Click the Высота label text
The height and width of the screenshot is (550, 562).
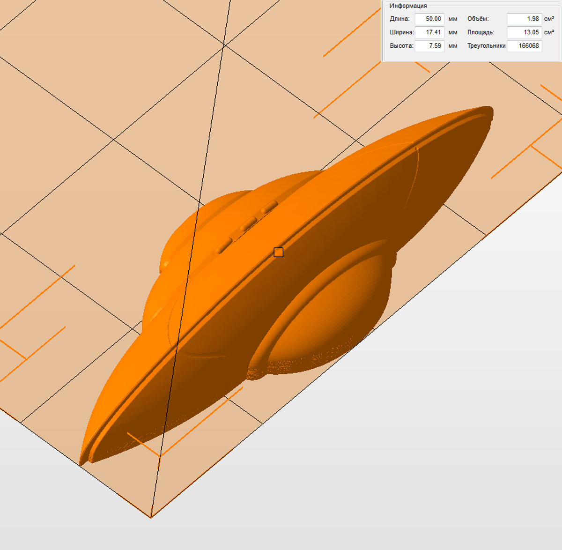click(401, 46)
